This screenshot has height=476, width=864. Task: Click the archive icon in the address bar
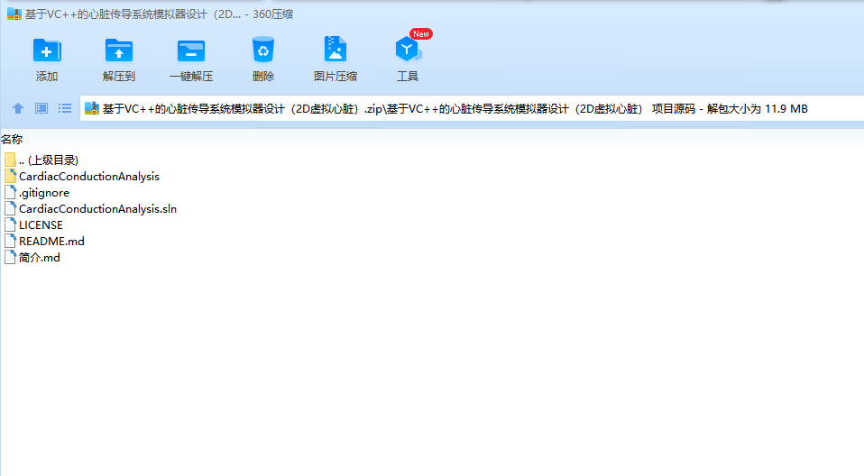92,108
